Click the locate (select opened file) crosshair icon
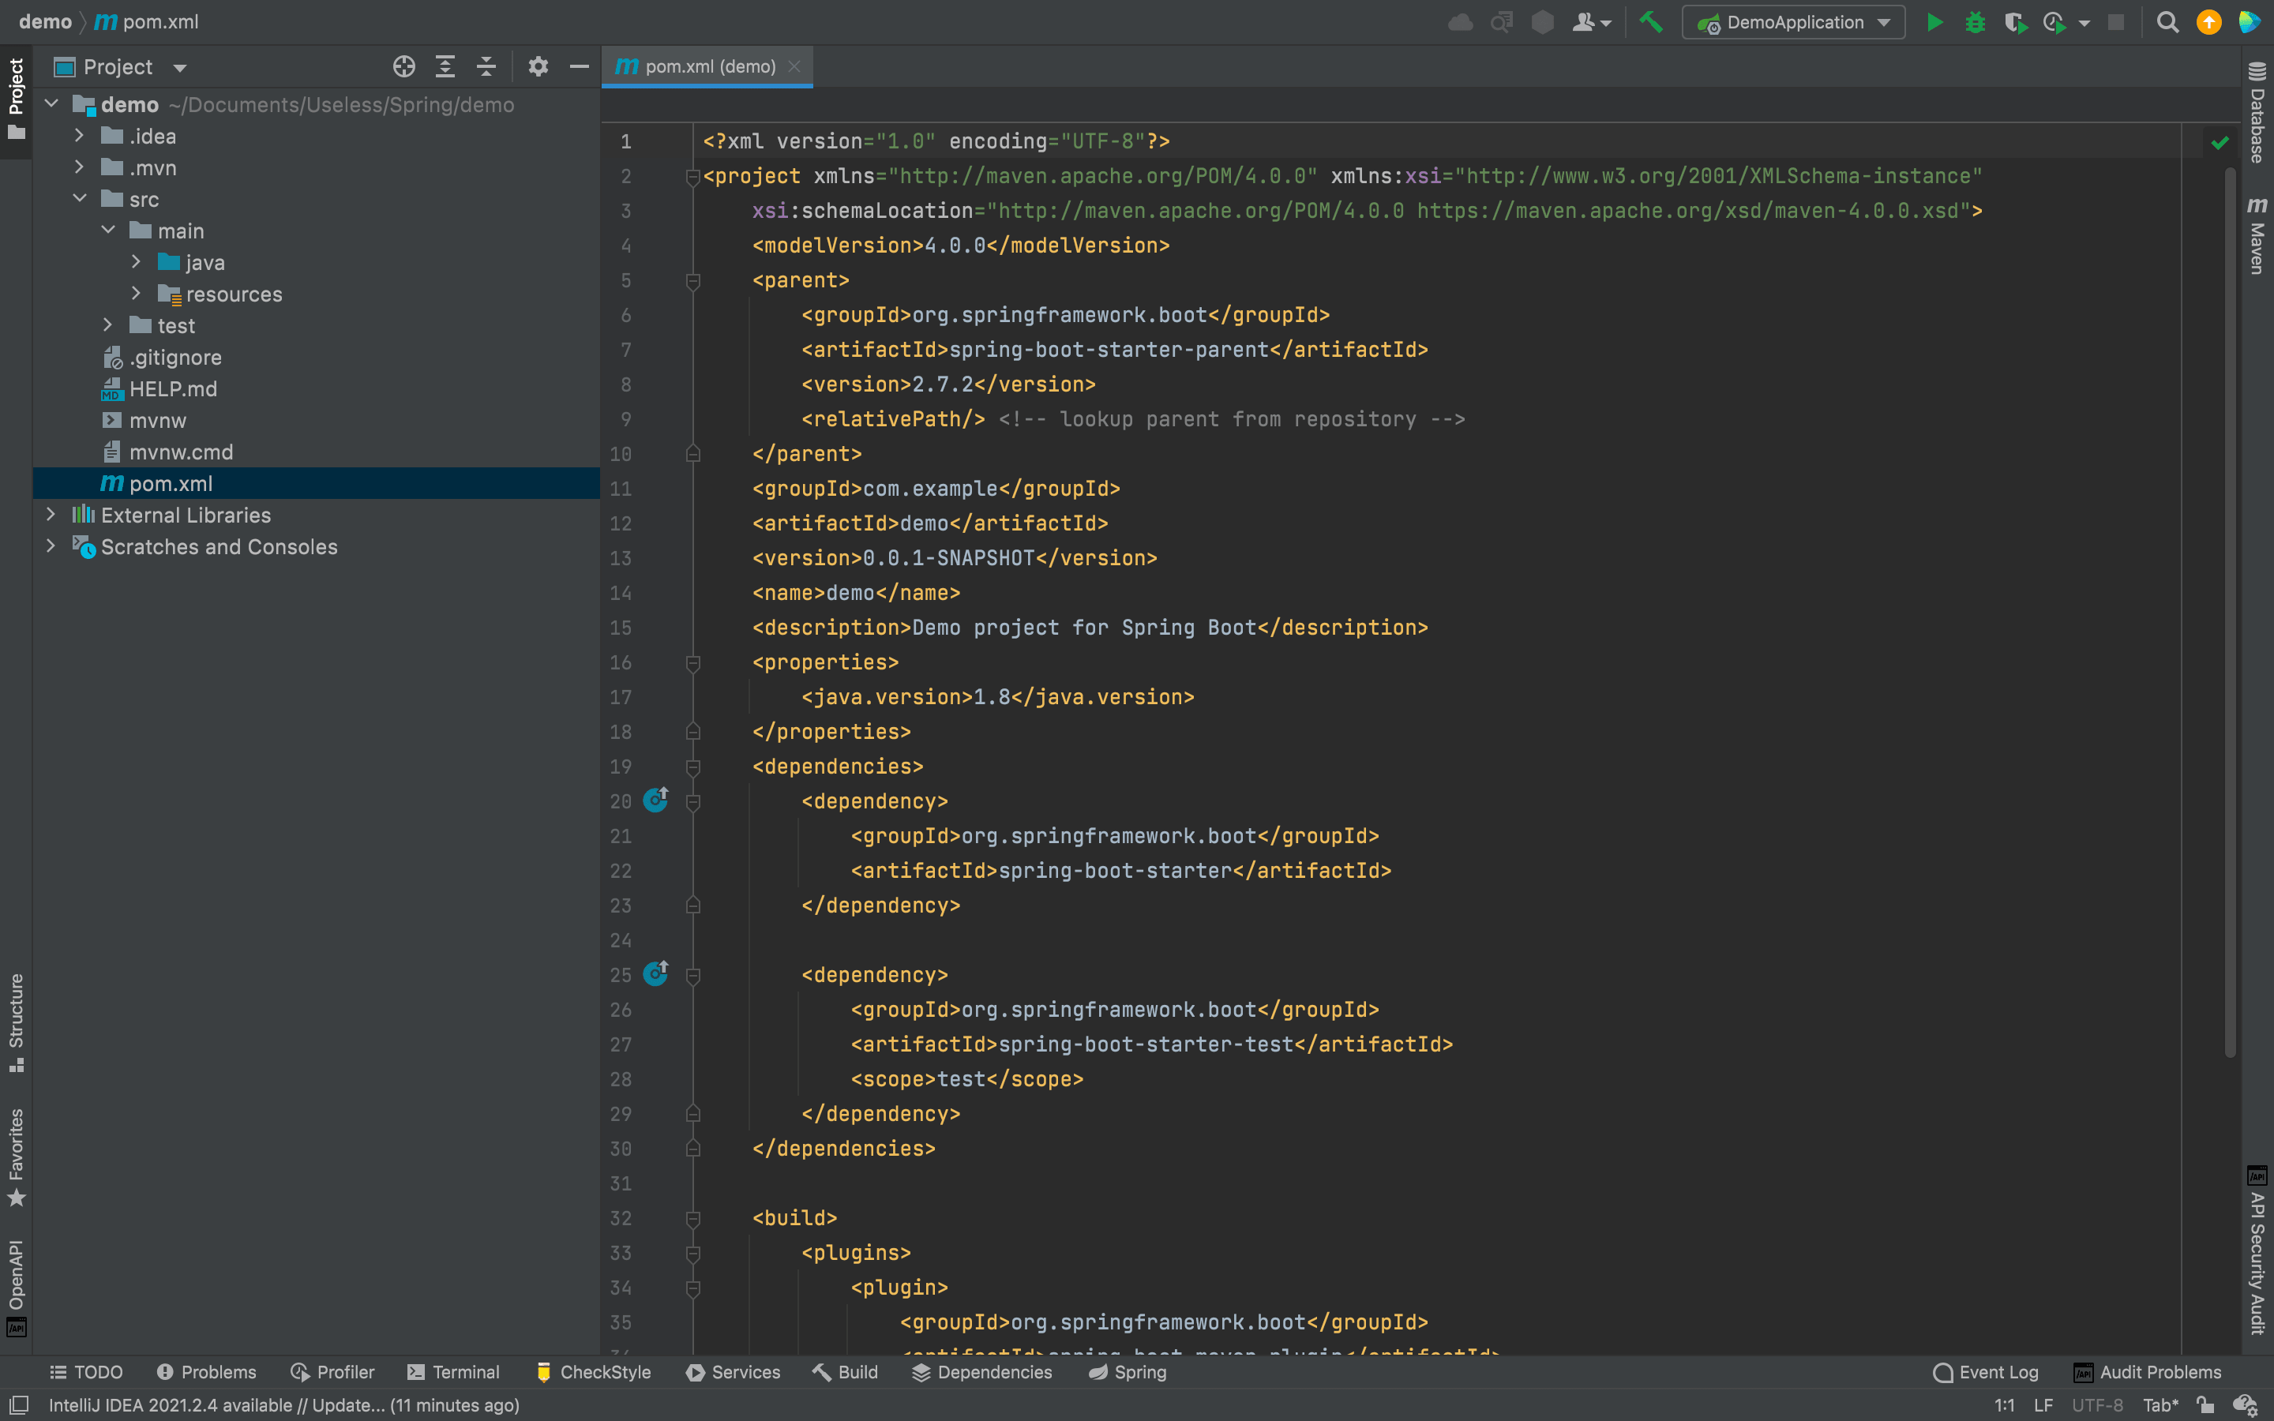The height and width of the screenshot is (1421, 2274). coord(404,67)
